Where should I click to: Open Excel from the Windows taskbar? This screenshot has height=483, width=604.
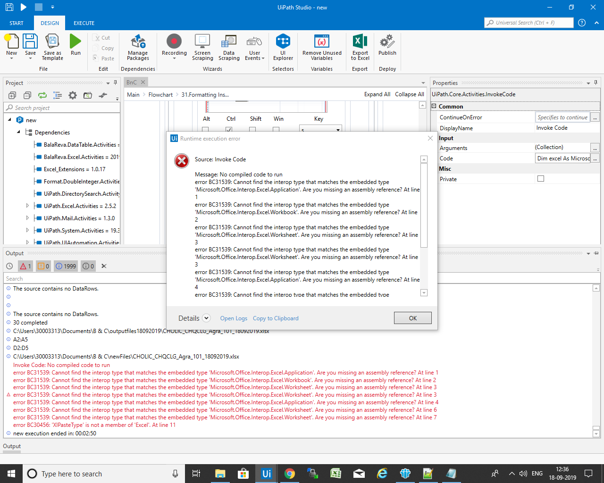(x=336, y=474)
